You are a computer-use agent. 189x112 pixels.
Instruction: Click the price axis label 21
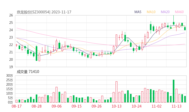[11, 52]
